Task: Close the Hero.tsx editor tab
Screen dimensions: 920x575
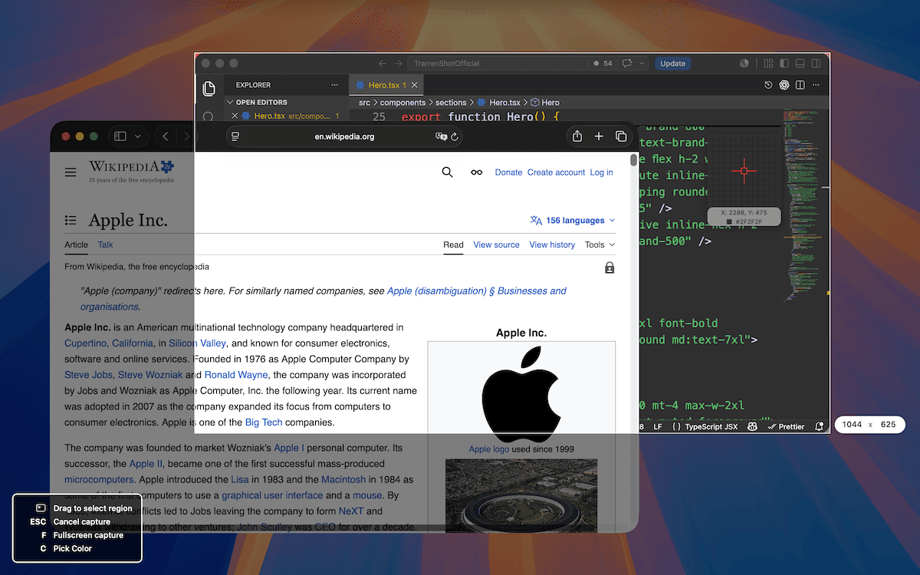Action: (415, 85)
